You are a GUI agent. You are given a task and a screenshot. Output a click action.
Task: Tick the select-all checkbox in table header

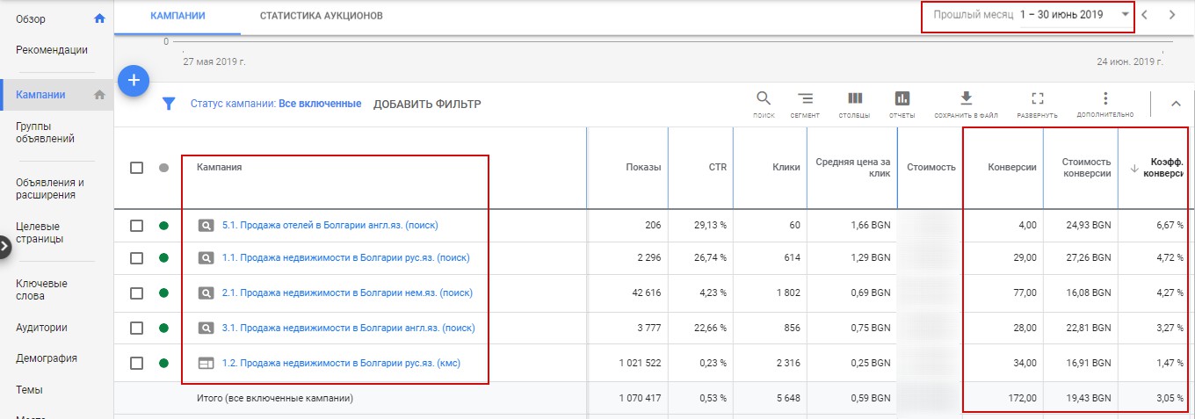[x=136, y=168]
